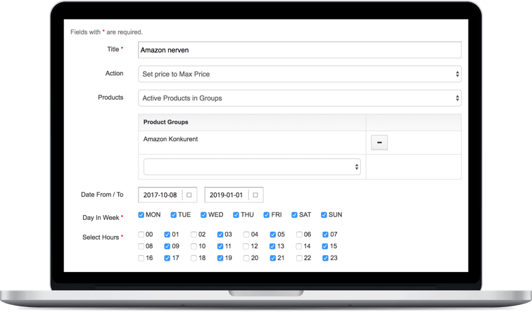The height and width of the screenshot is (312, 532).
Task: Disable hour 11 checkbox
Action: point(220,246)
